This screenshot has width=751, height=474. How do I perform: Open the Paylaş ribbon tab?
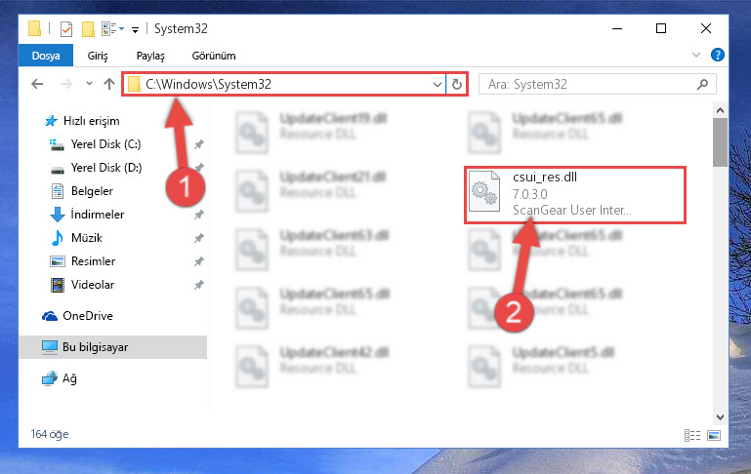[150, 56]
